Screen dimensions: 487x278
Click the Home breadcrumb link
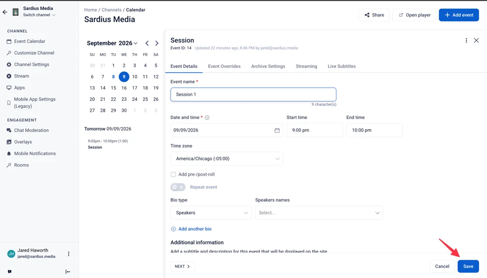pyautogui.click(x=90, y=10)
